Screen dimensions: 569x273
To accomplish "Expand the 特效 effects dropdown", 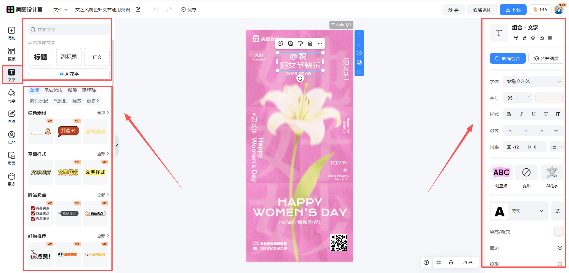I will (528, 211).
